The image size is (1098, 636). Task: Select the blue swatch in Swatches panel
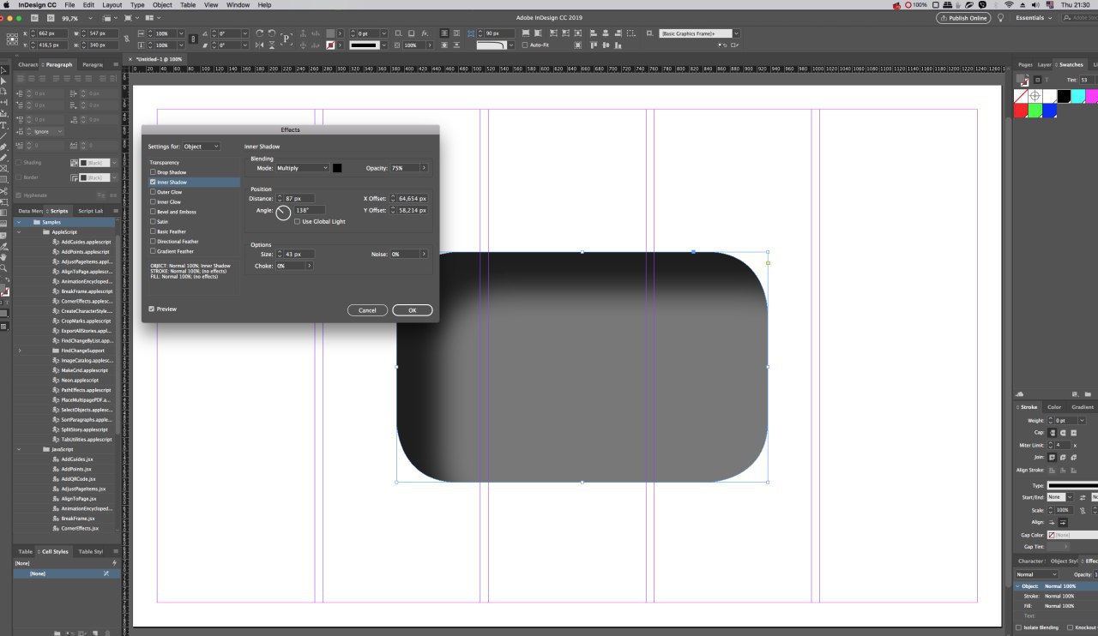click(1049, 111)
